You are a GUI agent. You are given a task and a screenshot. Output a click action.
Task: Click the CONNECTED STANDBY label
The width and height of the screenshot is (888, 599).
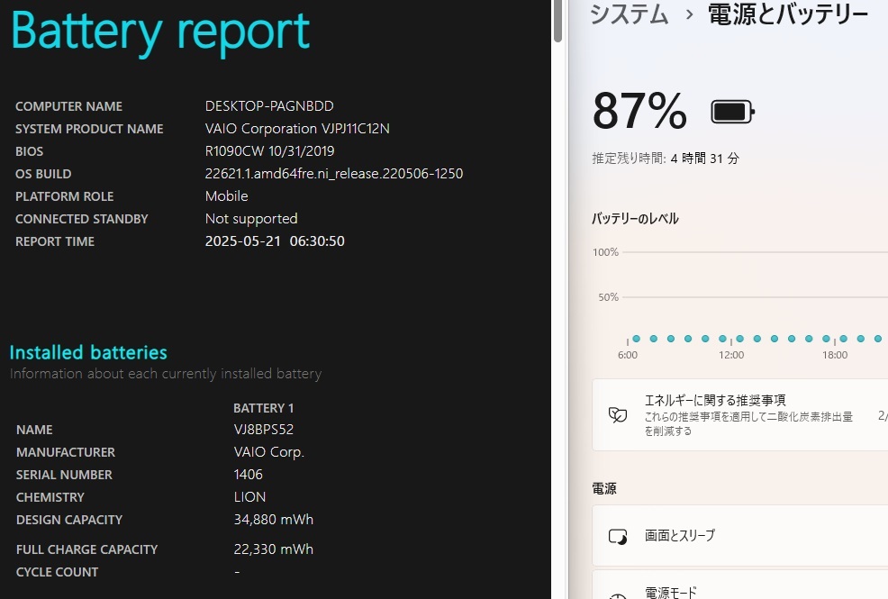[x=82, y=219]
